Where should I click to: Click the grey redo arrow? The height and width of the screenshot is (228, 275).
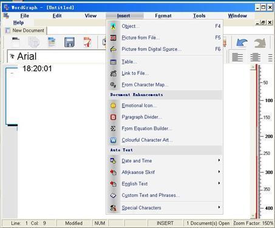pos(260,43)
